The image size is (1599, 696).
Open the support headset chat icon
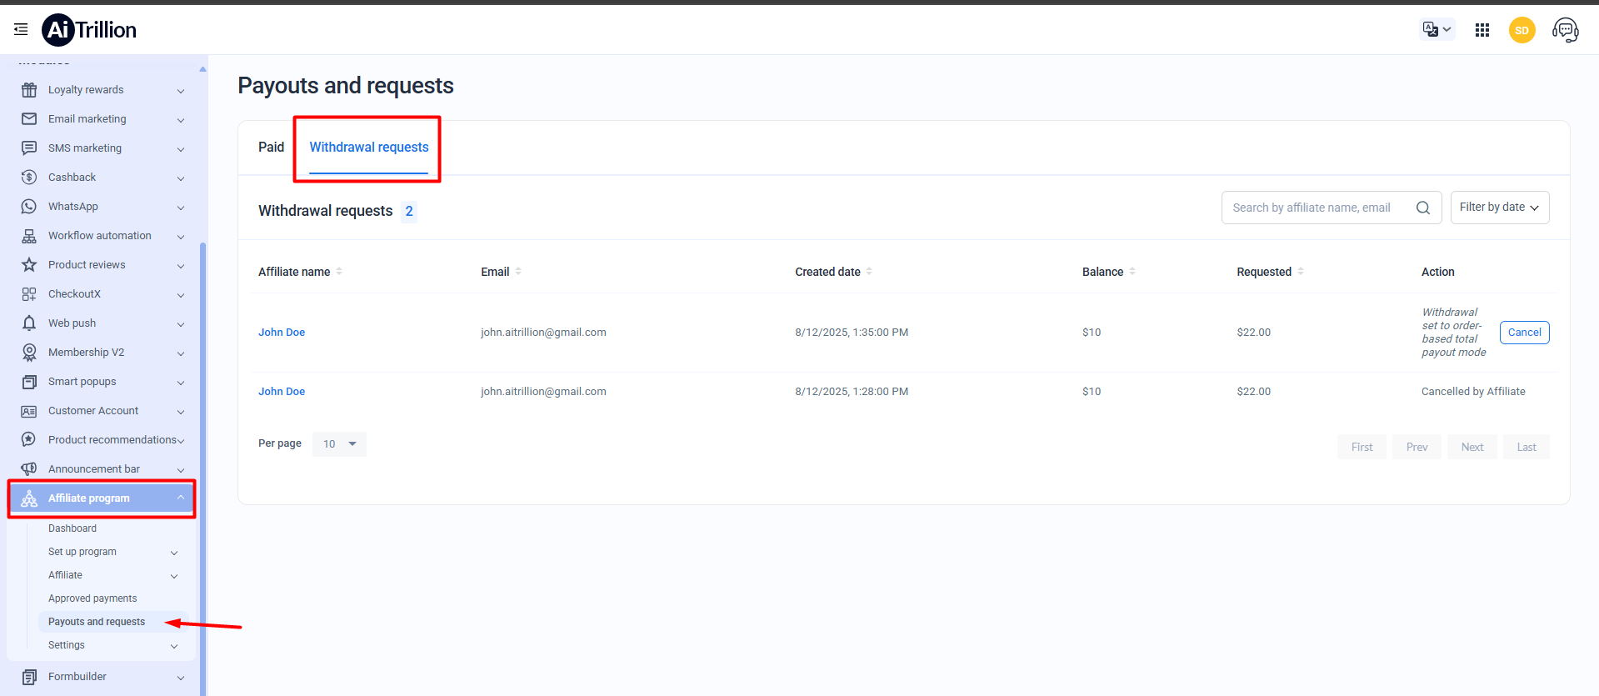pyautogui.click(x=1565, y=30)
